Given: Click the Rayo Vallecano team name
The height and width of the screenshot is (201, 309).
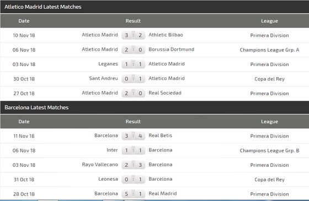Looking at the screenshot, I should tap(100, 165).
